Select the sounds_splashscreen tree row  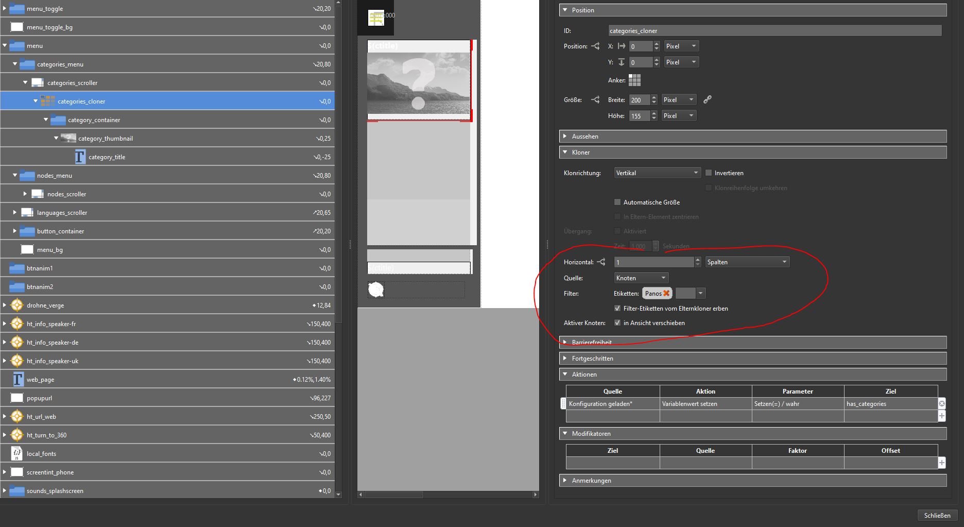pos(167,490)
